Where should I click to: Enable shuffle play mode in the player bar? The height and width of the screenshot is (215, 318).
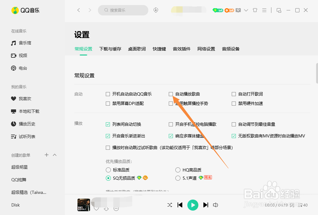pyautogui.click(x=170, y=205)
